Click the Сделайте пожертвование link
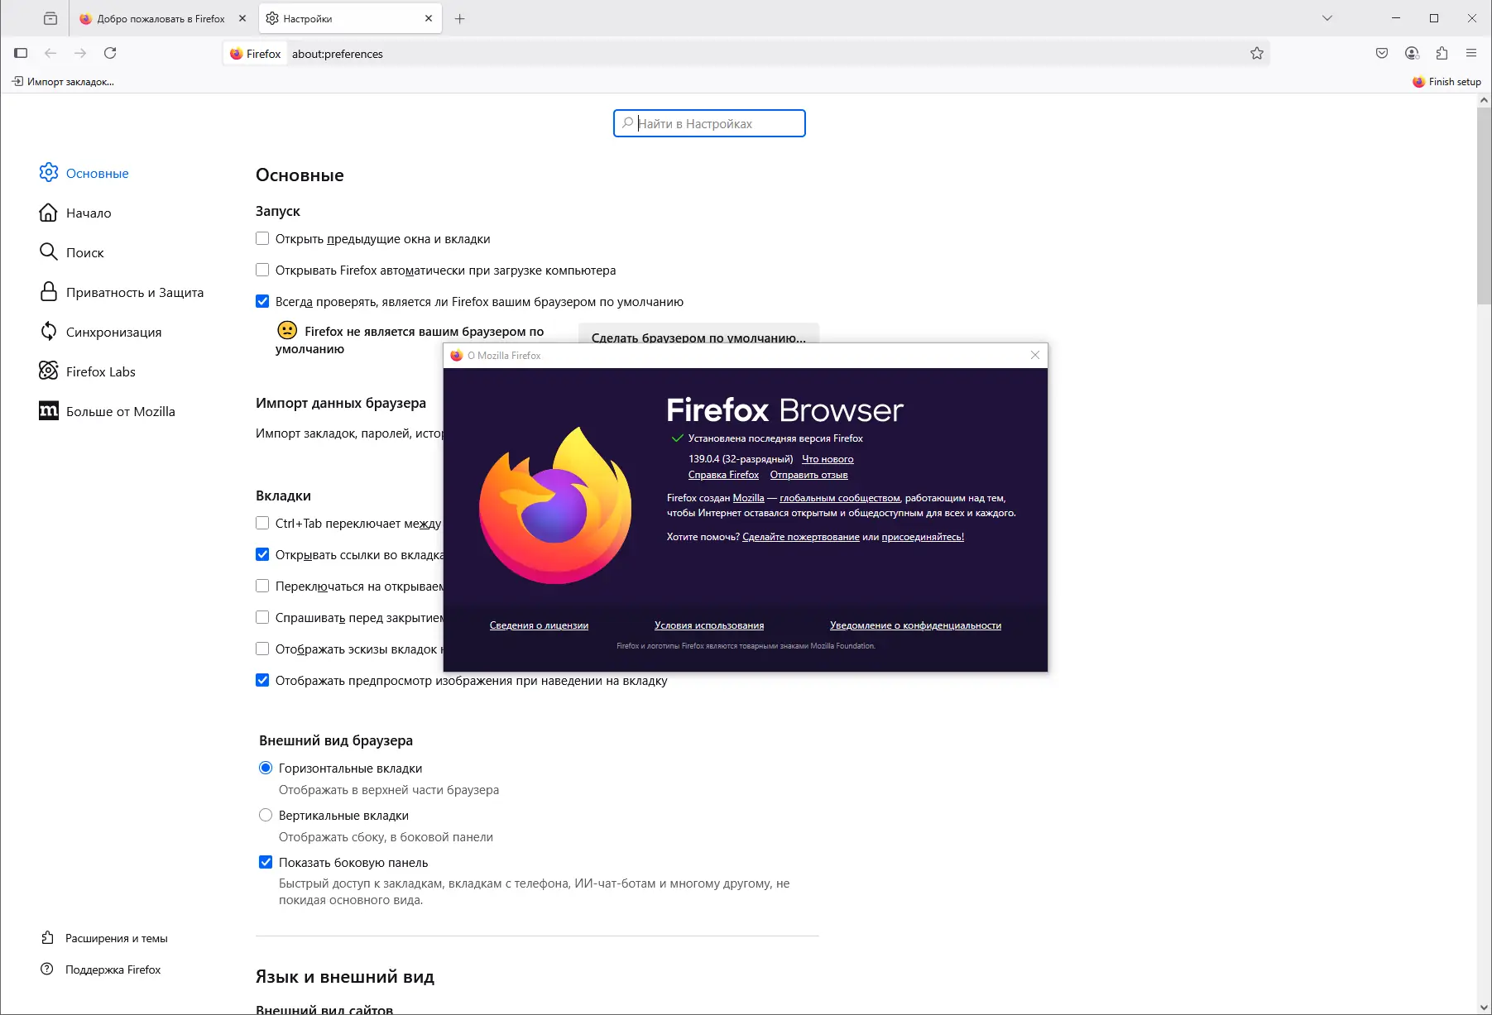This screenshot has height=1015, width=1492. coord(801,537)
